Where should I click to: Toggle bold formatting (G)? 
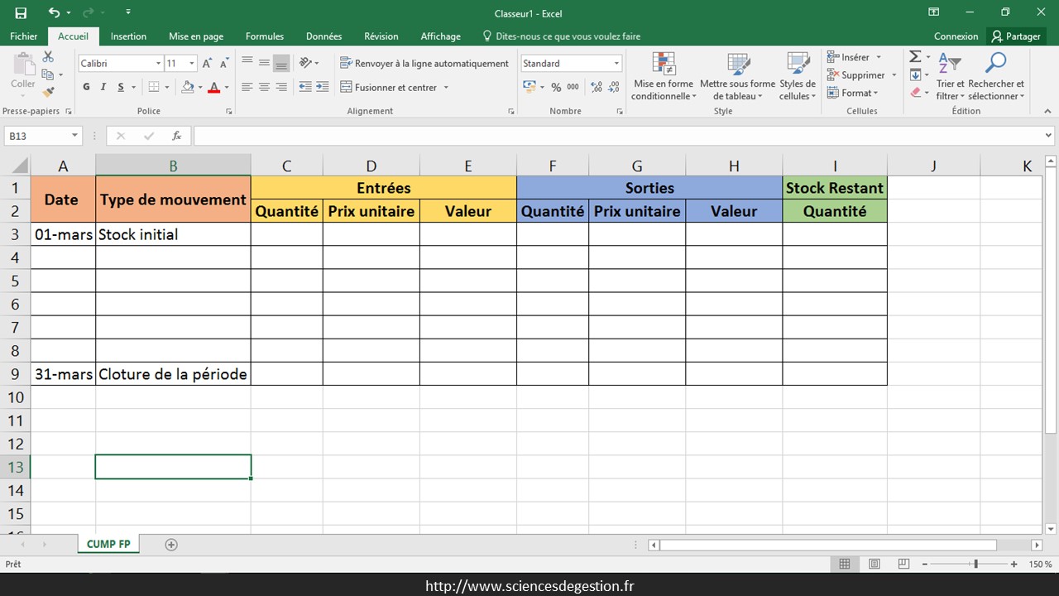(87, 87)
